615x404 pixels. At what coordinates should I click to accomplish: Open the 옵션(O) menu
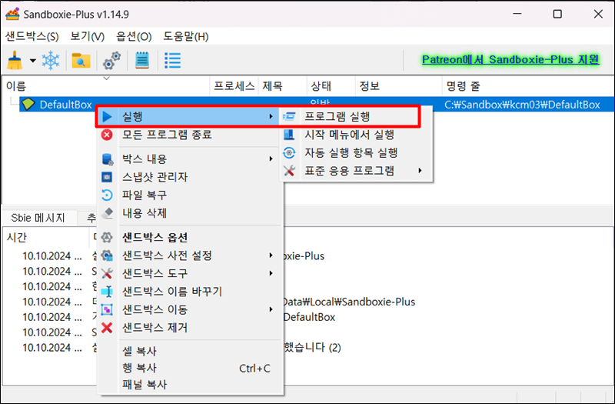(134, 36)
